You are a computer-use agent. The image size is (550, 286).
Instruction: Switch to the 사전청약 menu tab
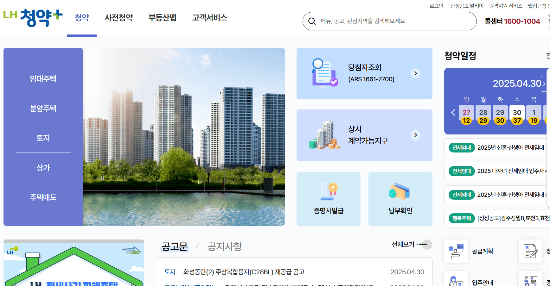coord(119,18)
